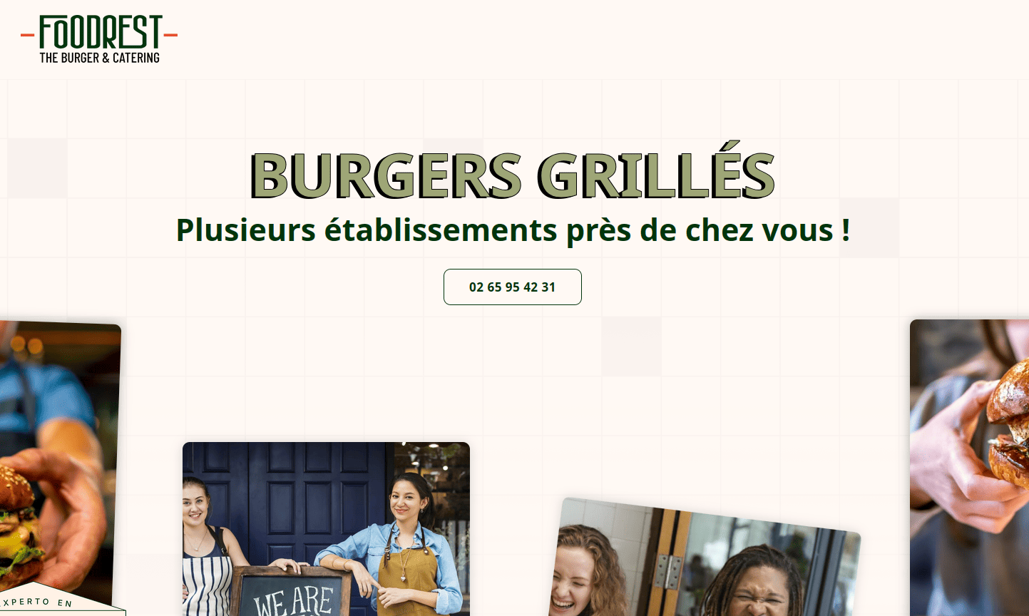1029x616 pixels.
Task: Click the pale pink square left of heading
Action: pos(37,168)
